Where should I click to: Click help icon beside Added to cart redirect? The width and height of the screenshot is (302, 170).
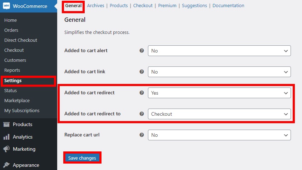(x=142, y=93)
